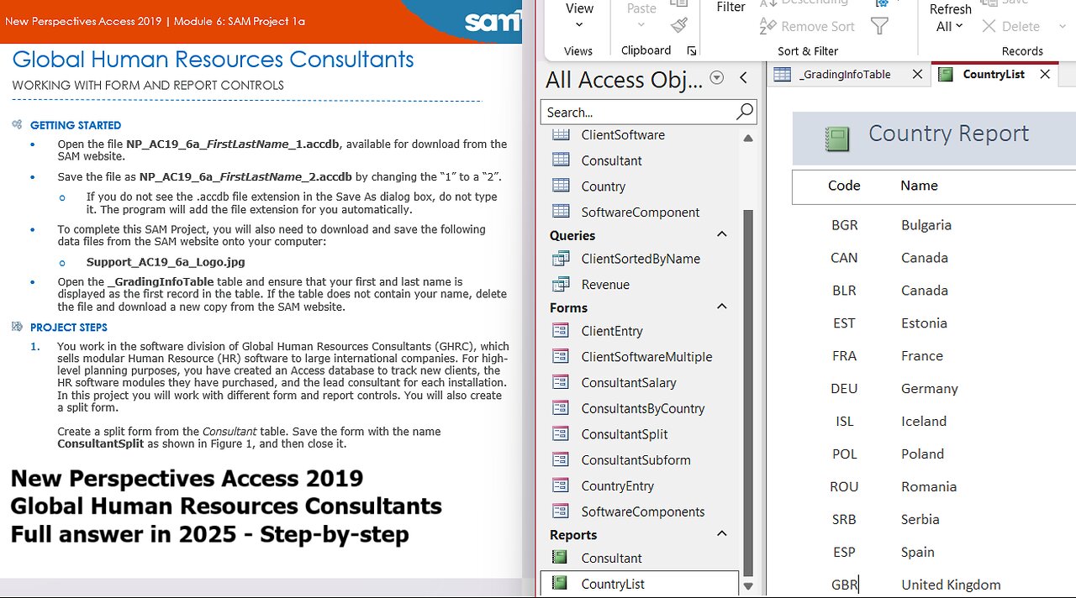Click the Country Report logo icon

pyautogui.click(x=837, y=139)
